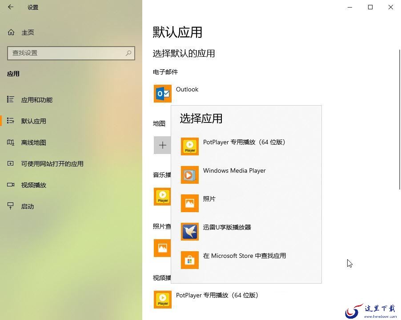Click the photo viewer 照片 icon

162,248
